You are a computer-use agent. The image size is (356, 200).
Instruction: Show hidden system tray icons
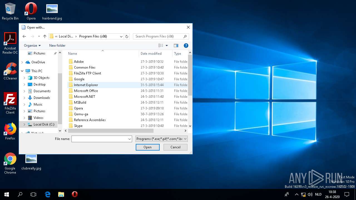(x=296, y=194)
